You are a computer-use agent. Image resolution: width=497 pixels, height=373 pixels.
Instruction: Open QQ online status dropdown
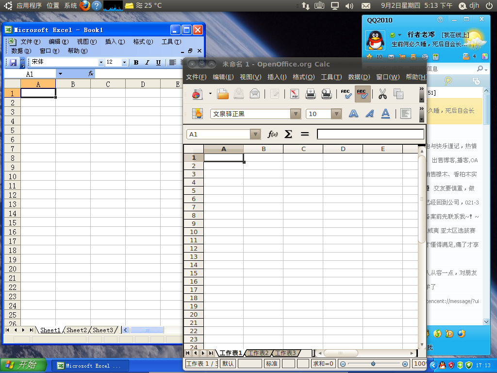(x=400, y=35)
